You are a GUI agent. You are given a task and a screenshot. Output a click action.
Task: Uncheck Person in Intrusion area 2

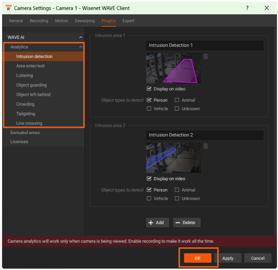[149, 190]
